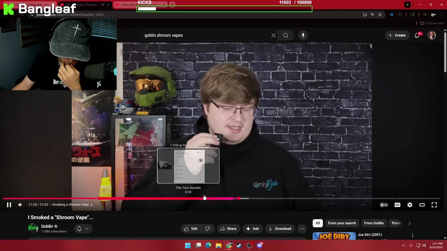Open the YouTube notifications bell

coord(417,35)
